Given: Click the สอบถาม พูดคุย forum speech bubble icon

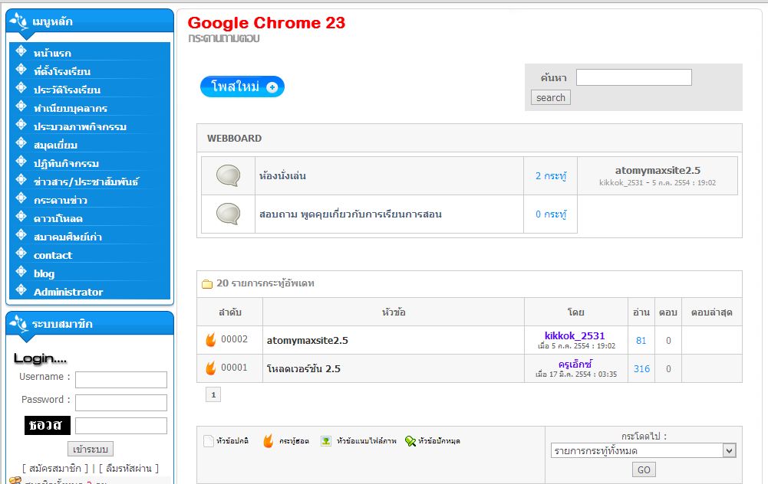Looking at the screenshot, I should (x=228, y=214).
